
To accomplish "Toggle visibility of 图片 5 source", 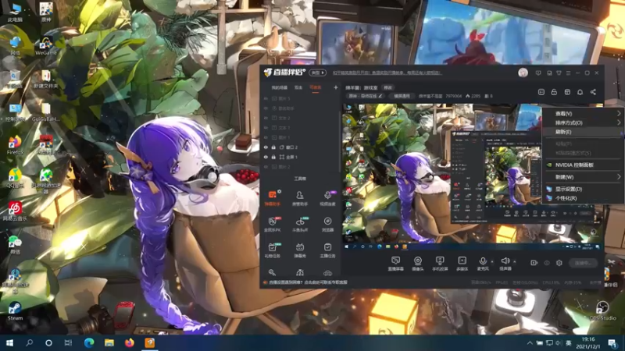I will 266,98.
